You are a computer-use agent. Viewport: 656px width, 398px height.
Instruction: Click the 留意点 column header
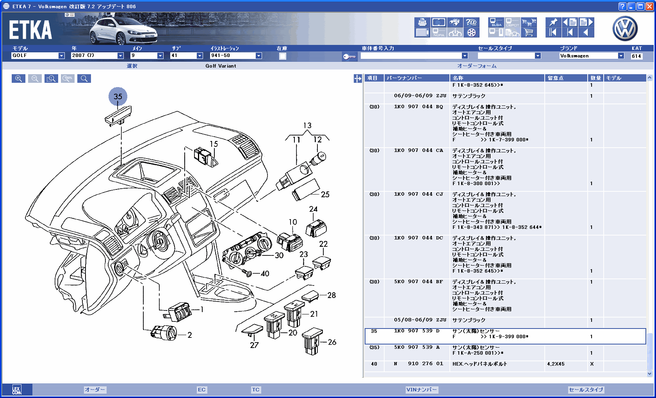tap(566, 78)
